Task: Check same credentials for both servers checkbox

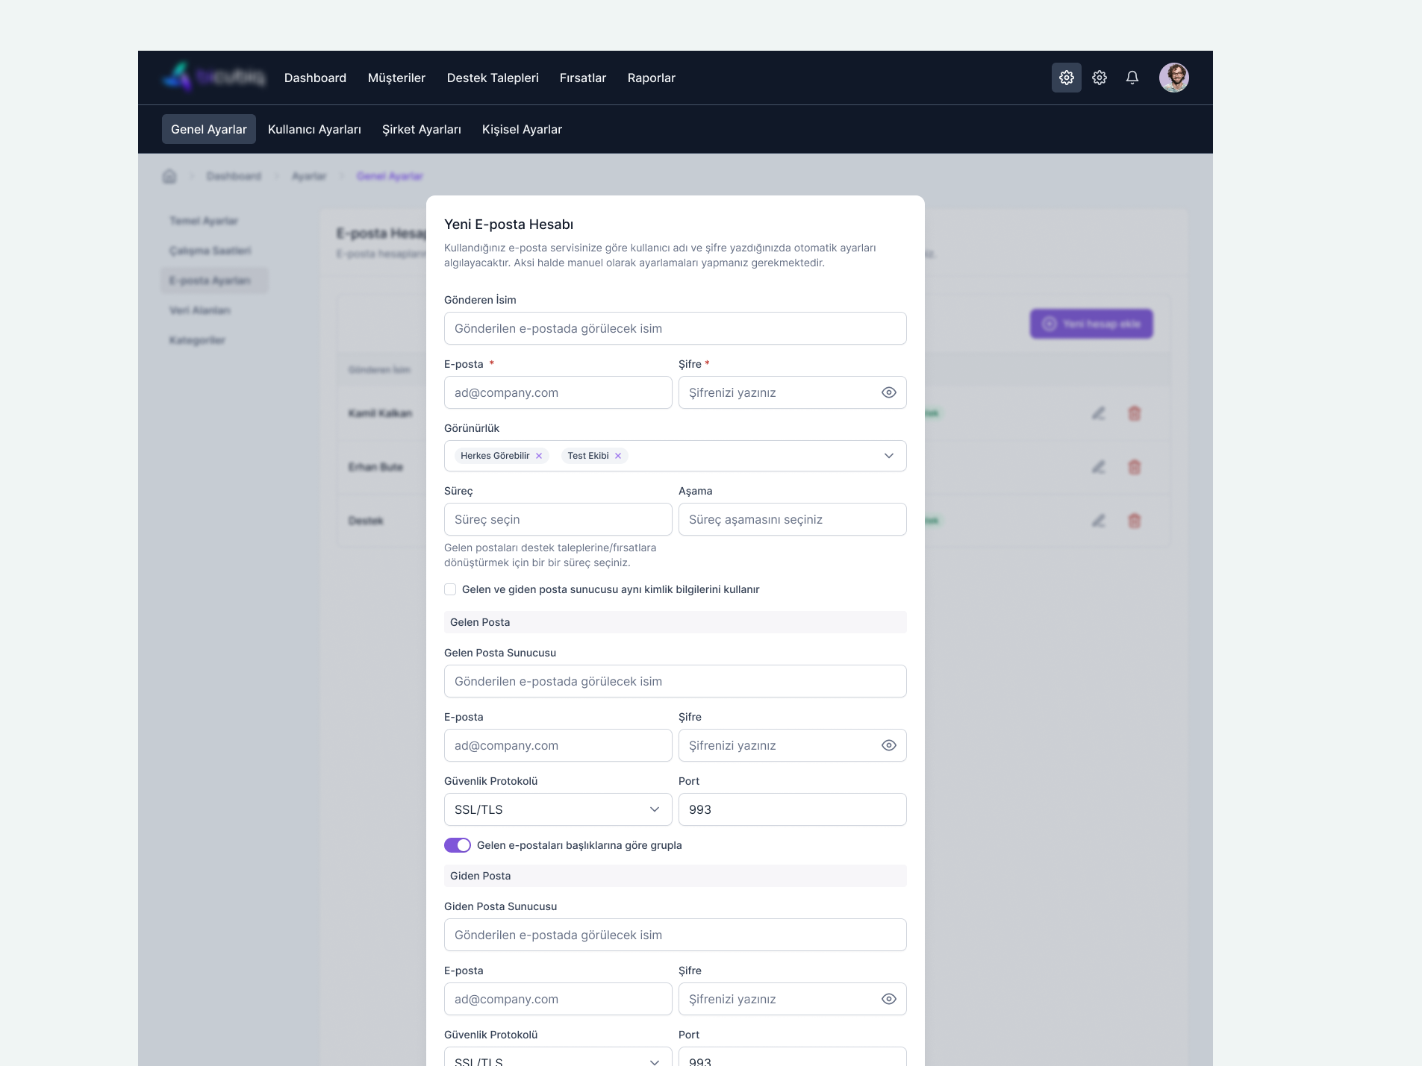Action: pos(450,589)
